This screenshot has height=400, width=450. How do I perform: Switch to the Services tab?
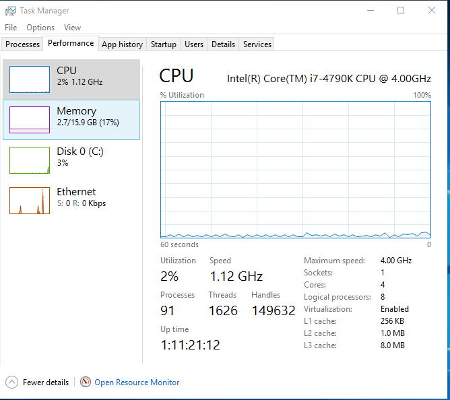(257, 44)
